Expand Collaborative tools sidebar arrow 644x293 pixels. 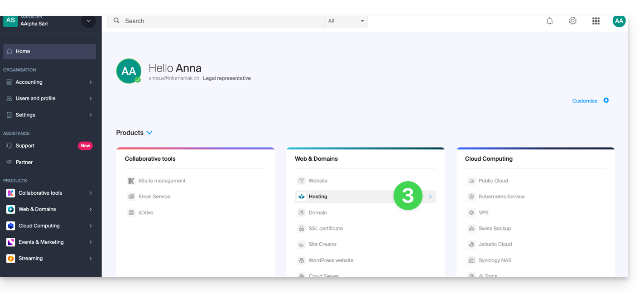tap(91, 193)
